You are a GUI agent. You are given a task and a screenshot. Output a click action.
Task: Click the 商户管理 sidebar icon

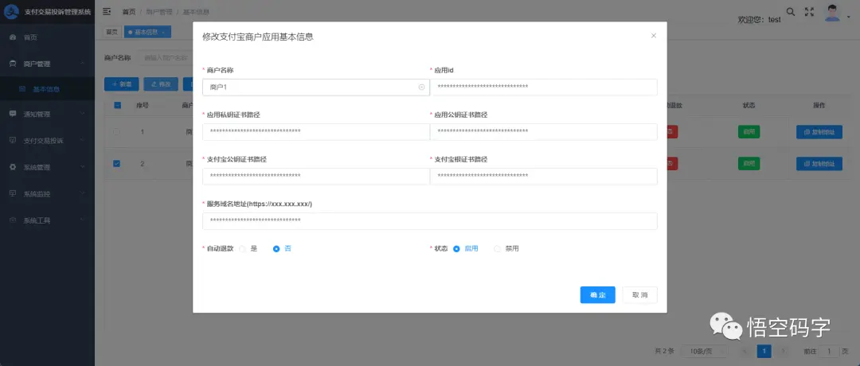pos(13,64)
